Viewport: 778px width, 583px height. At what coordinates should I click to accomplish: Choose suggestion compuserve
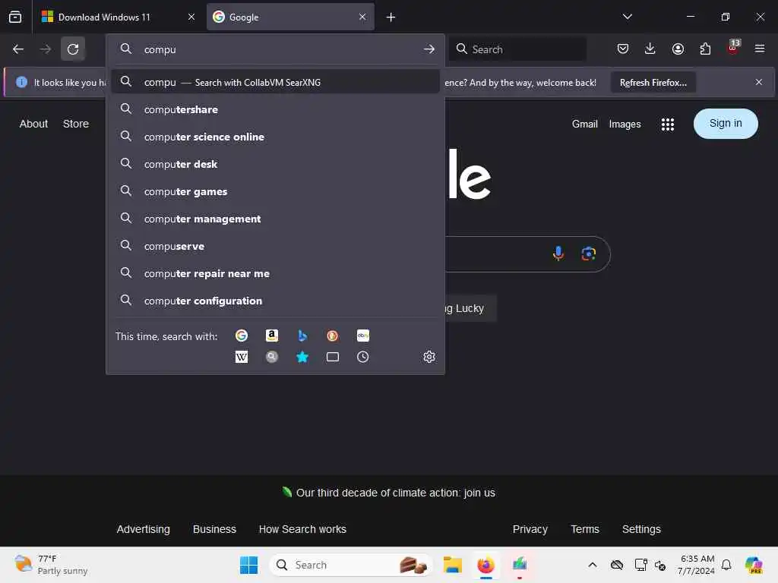click(x=275, y=246)
